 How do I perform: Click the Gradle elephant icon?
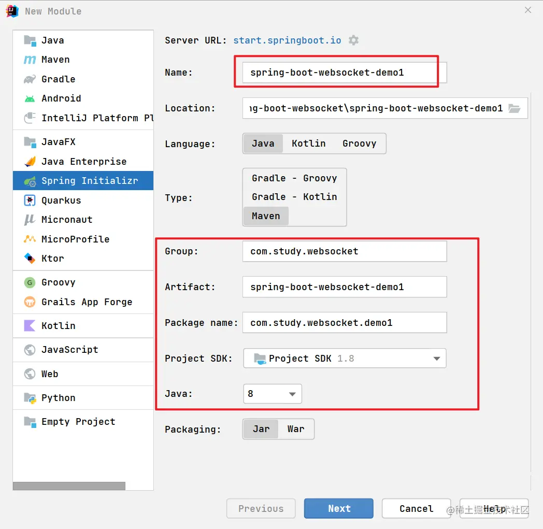(x=30, y=79)
